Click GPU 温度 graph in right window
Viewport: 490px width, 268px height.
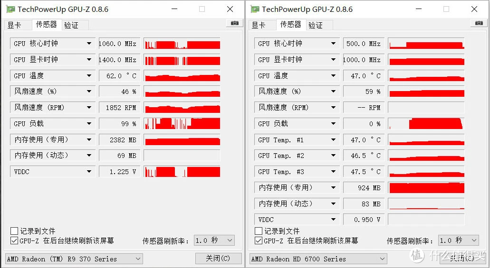pyautogui.click(x=426, y=75)
